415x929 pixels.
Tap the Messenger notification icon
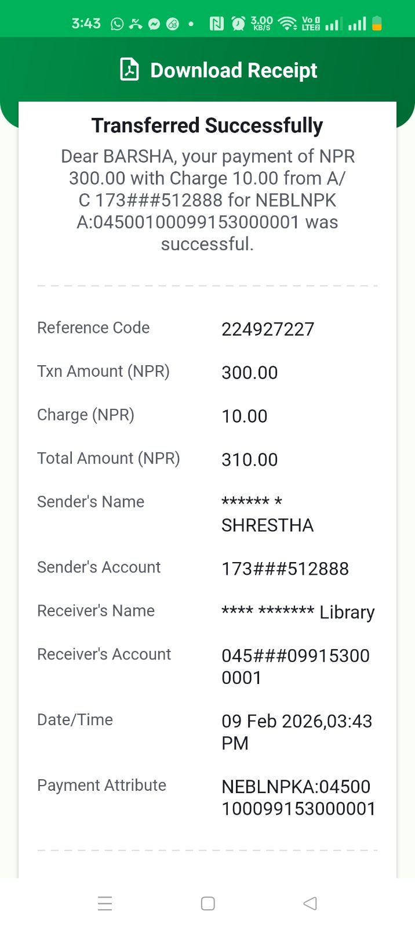pos(154,24)
